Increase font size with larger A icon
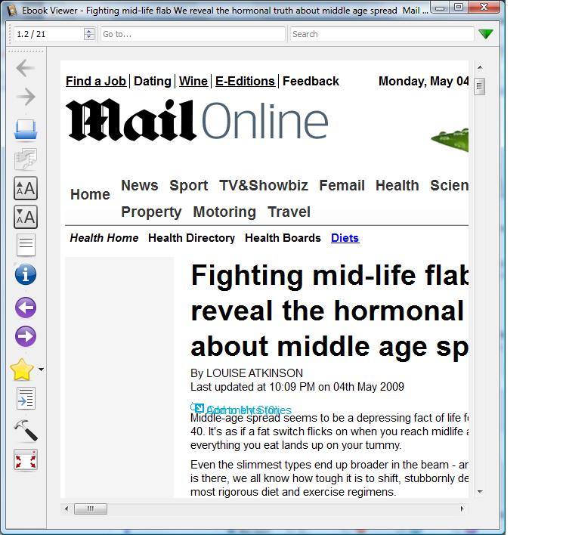 pos(25,188)
